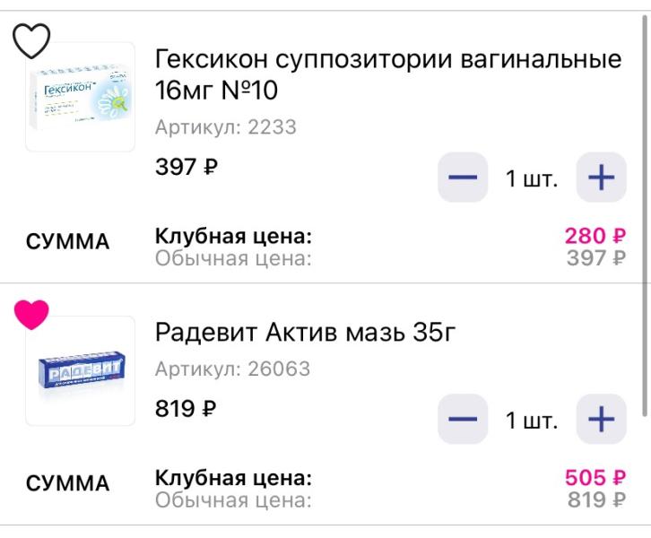Click Клубная цена label for Гексикон
The width and height of the screenshot is (651, 538).
point(233,236)
